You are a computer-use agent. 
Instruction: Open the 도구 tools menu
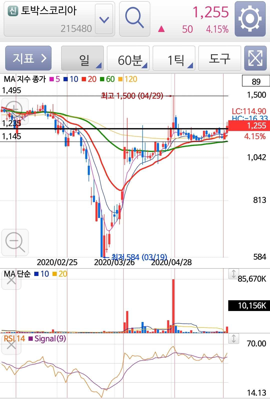(220, 58)
